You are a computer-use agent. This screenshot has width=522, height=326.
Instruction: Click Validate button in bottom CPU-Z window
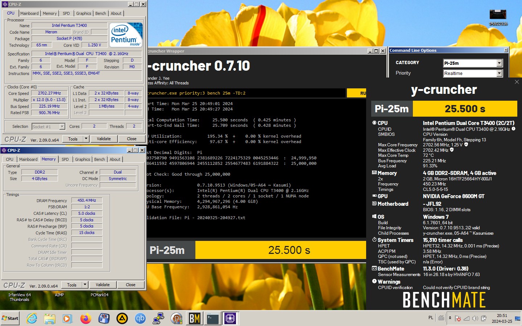pyautogui.click(x=103, y=285)
